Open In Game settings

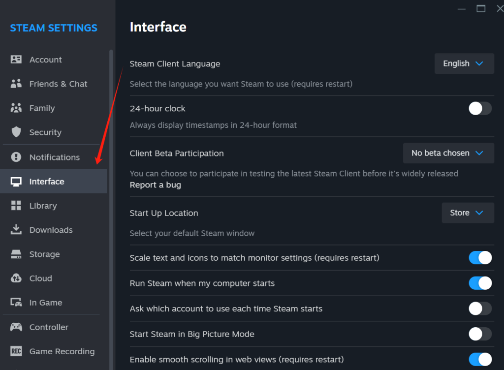click(x=53, y=302)
